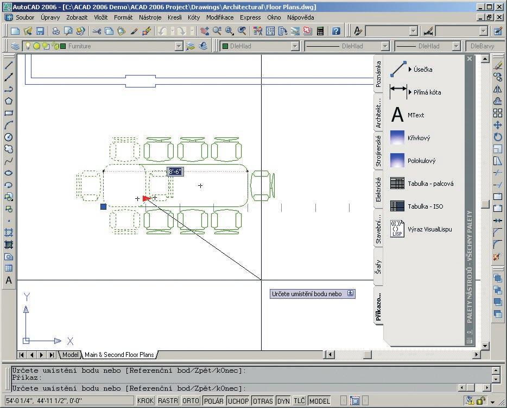This screenshot has width=507, height=408.
Task: Open the Kóty menu
Action: coord(194,17)
